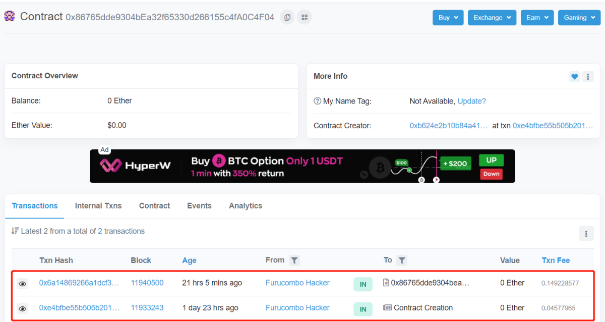Click the Value column header
Screen dimensions: 605x322
(510, 260)
